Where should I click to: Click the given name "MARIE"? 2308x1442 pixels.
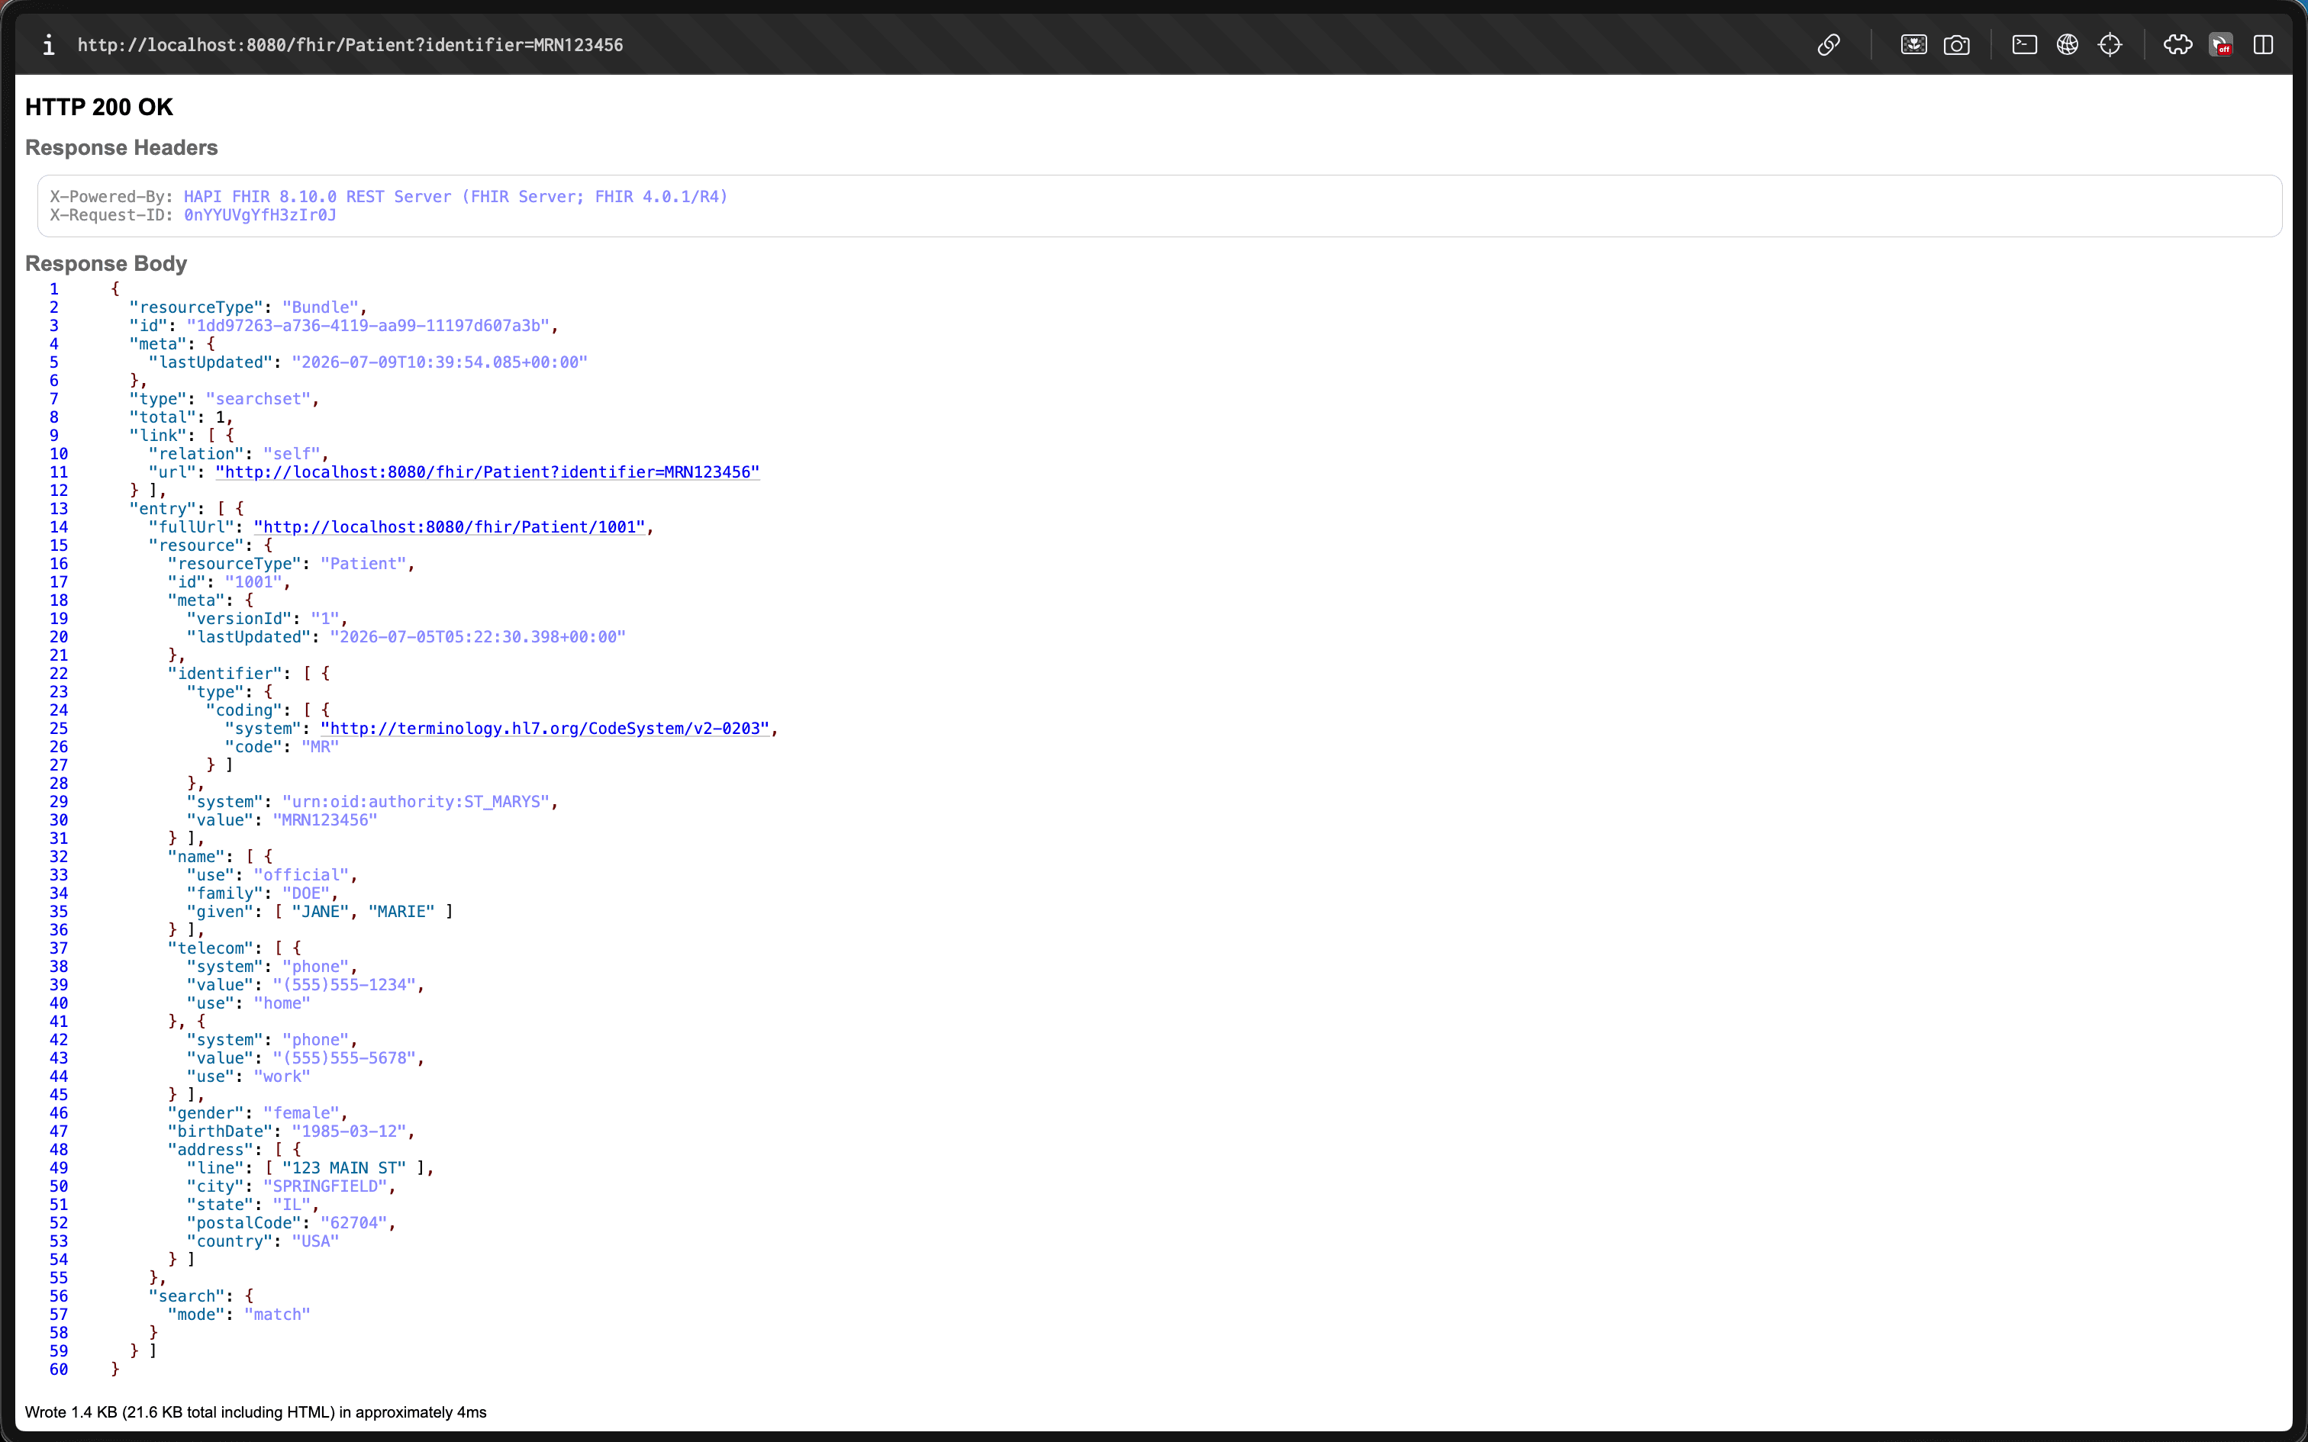401,912
